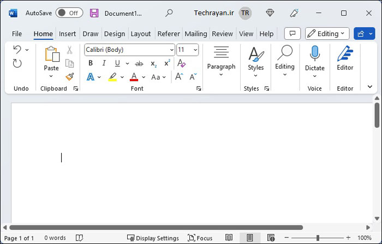Click the TR account avatar
382x244 pixels.
(245, 13)
